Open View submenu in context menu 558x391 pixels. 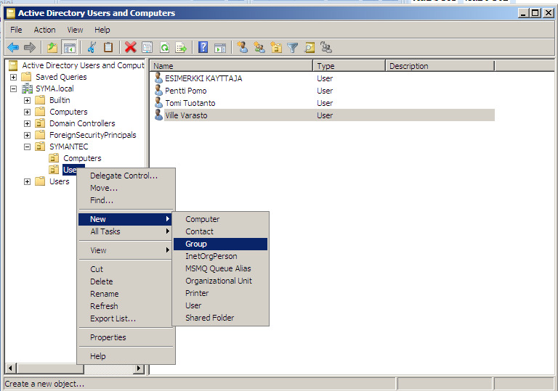coord(126,250)
